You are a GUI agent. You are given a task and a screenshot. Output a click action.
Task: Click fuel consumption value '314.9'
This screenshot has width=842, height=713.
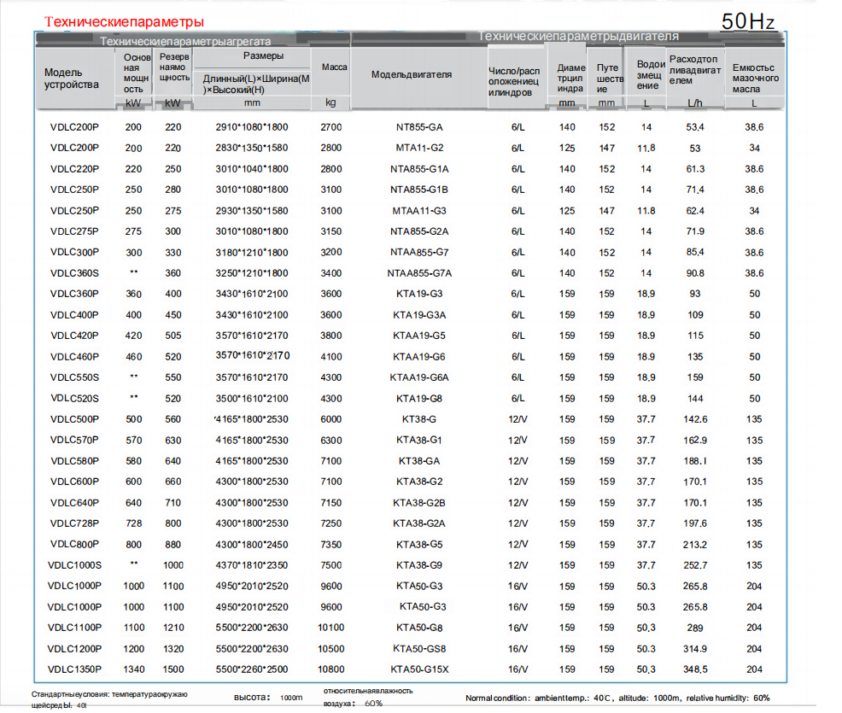695,649
